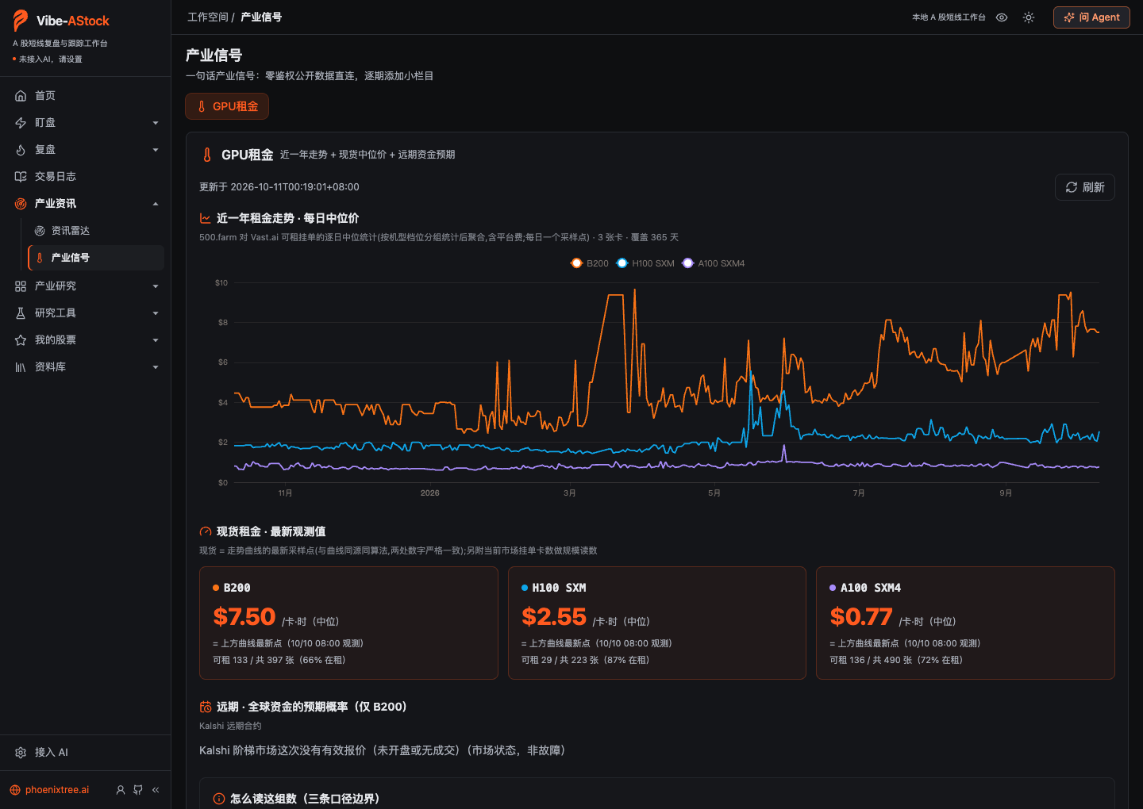Screen dimensions: 1143x809
Task: Expand the 复盘 menu chevron
Action: click(156, 150)
